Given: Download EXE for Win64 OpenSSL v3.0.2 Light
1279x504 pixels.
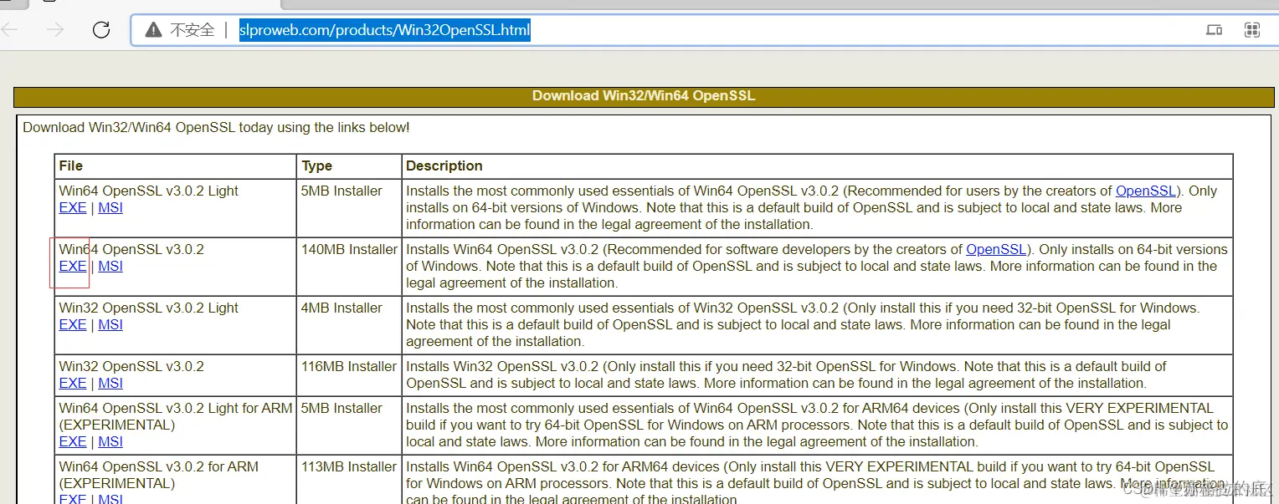Looking at the screenshot, I should 73,207.
